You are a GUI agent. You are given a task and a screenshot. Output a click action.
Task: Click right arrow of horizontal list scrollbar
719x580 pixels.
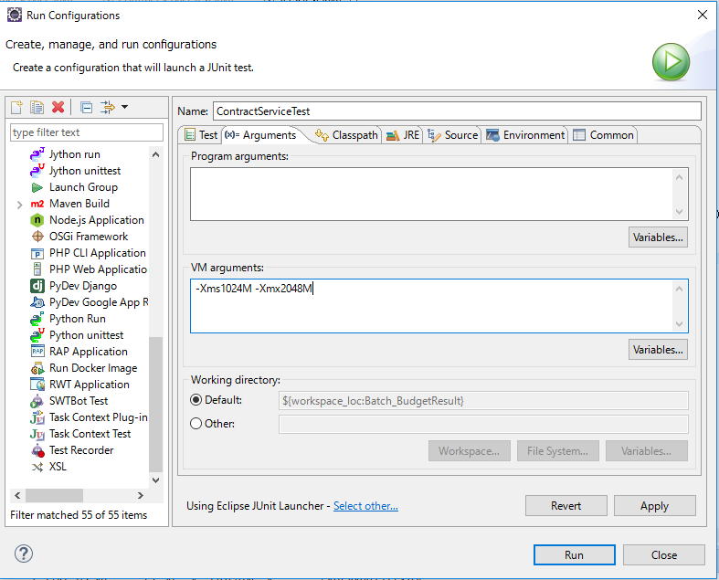pyautogui.click(x=141, y=496)
